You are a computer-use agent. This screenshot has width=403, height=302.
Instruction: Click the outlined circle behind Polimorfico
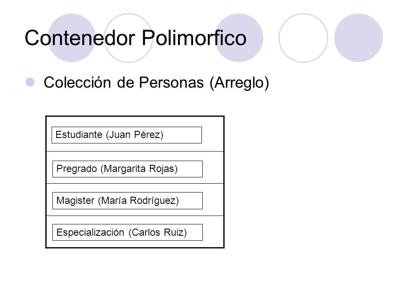(128, 38)
